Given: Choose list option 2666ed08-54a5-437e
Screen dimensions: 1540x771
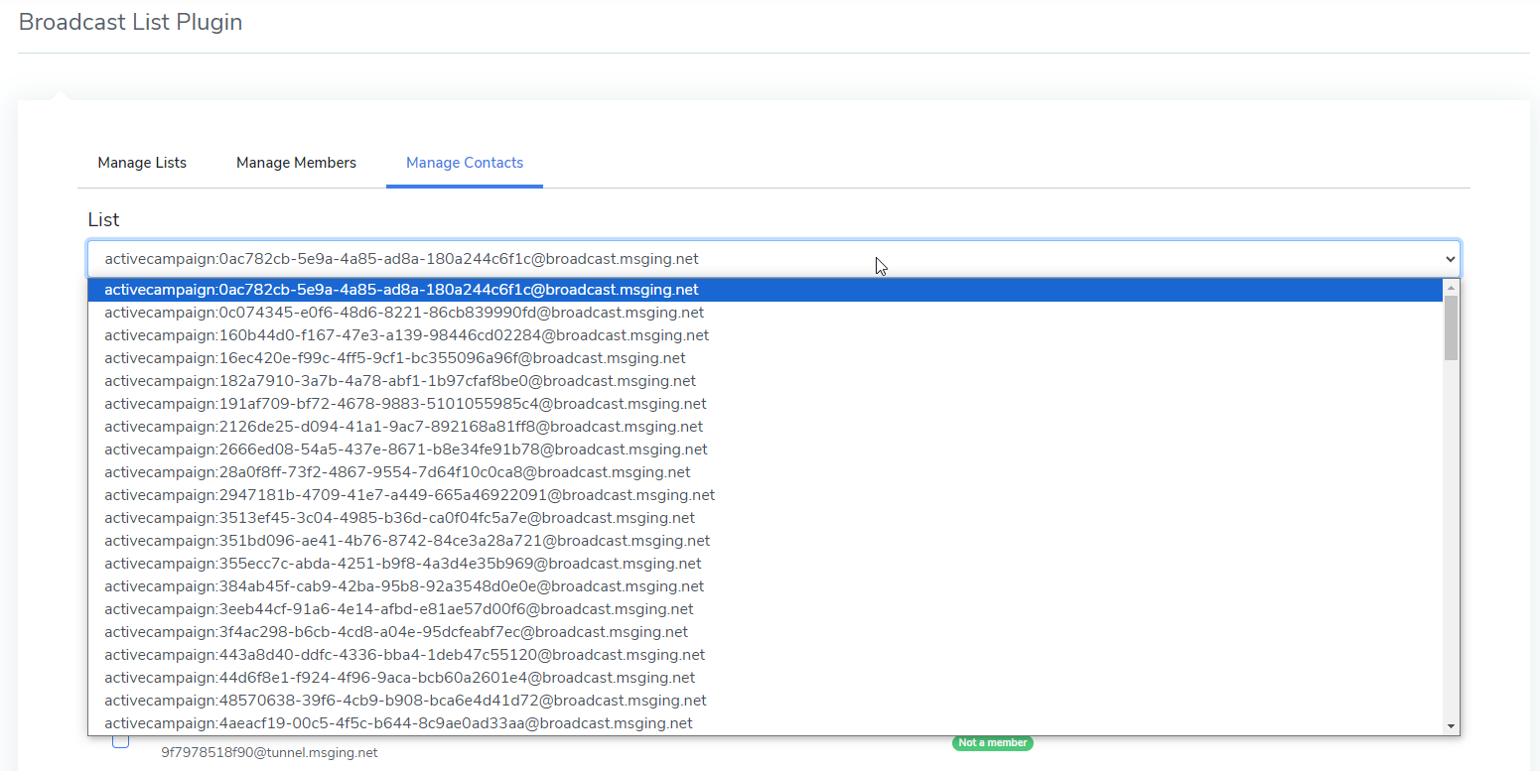Looking at the screenshot, I should point(765,450).
